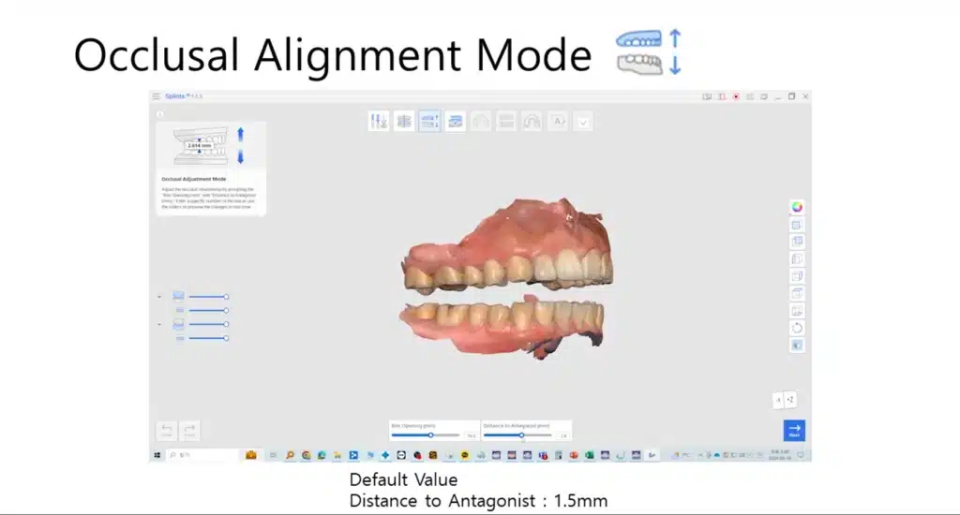Image resolution: width=960 pixels, height=515 pixels.
Task: Click the taskbar clock
Action: point(780,455)
